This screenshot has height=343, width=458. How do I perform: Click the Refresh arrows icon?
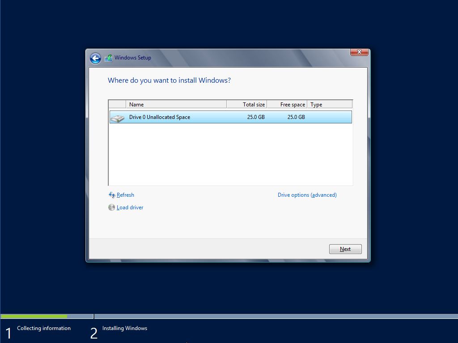pos(111,195)
